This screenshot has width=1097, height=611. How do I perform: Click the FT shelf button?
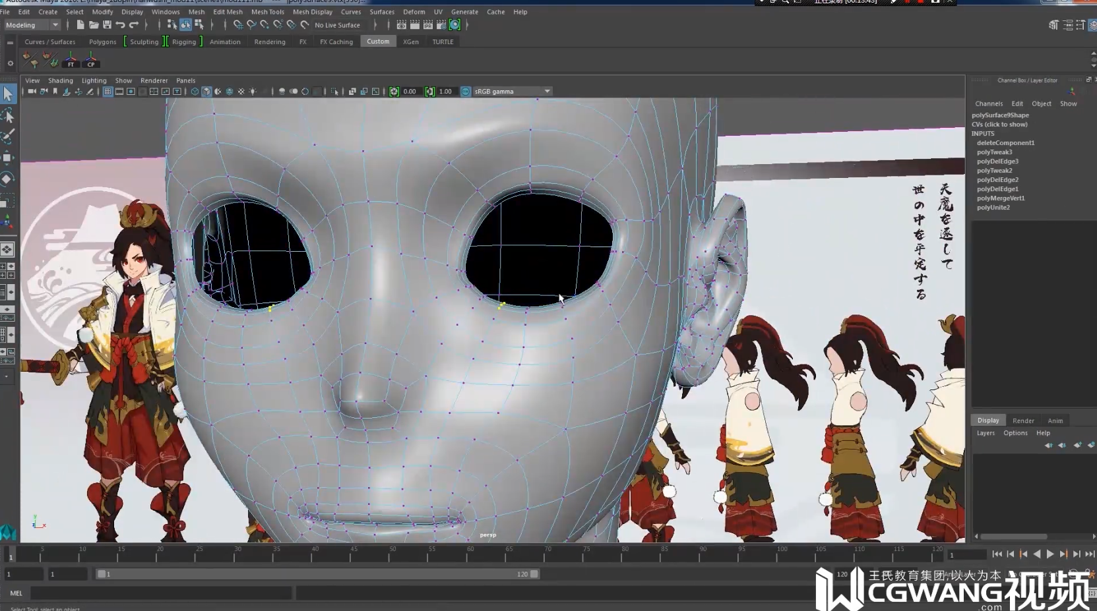click(x=71, y=61)
